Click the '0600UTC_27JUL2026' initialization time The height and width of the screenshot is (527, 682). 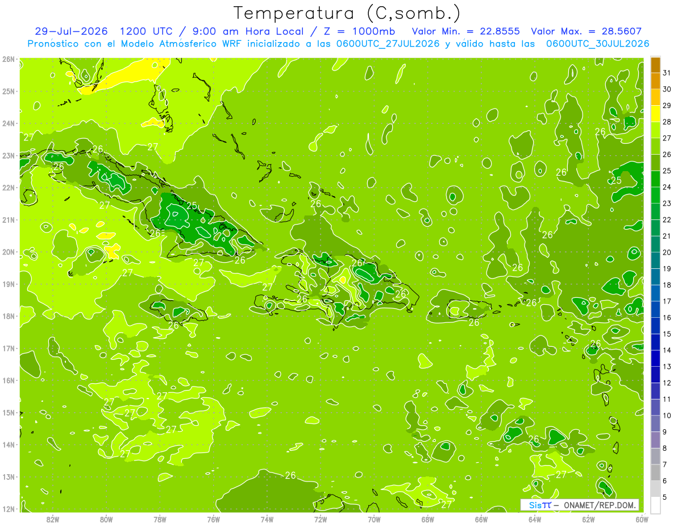pyautogui.click(x=388, y=44)
